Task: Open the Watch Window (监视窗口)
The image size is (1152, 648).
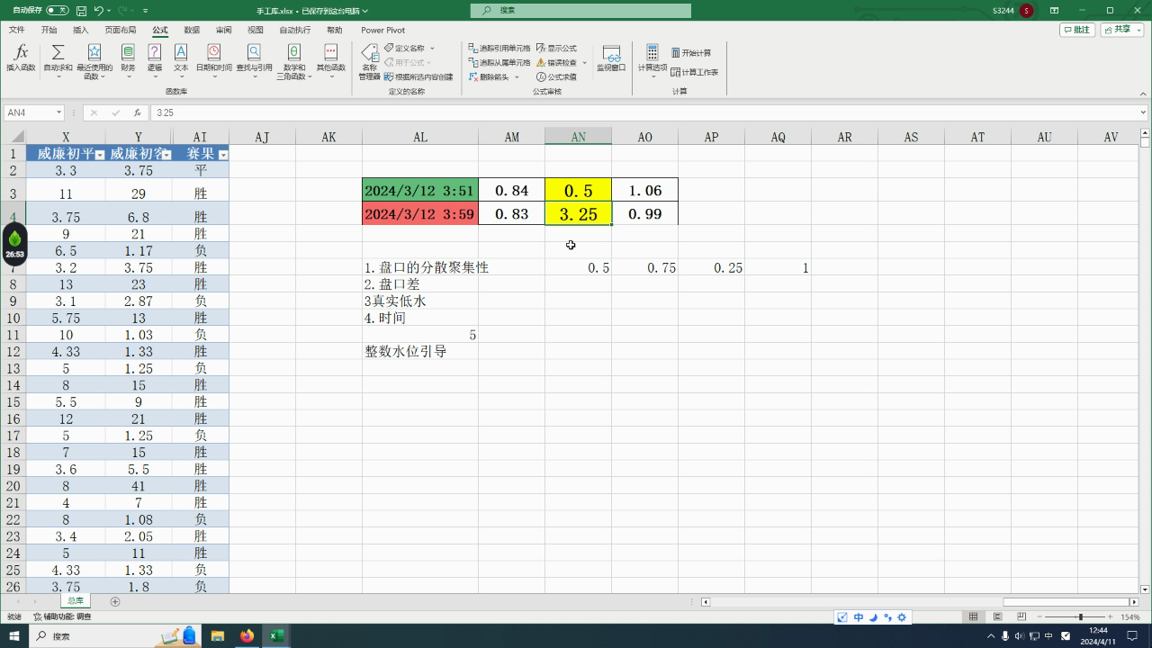Action: [611, 58]
